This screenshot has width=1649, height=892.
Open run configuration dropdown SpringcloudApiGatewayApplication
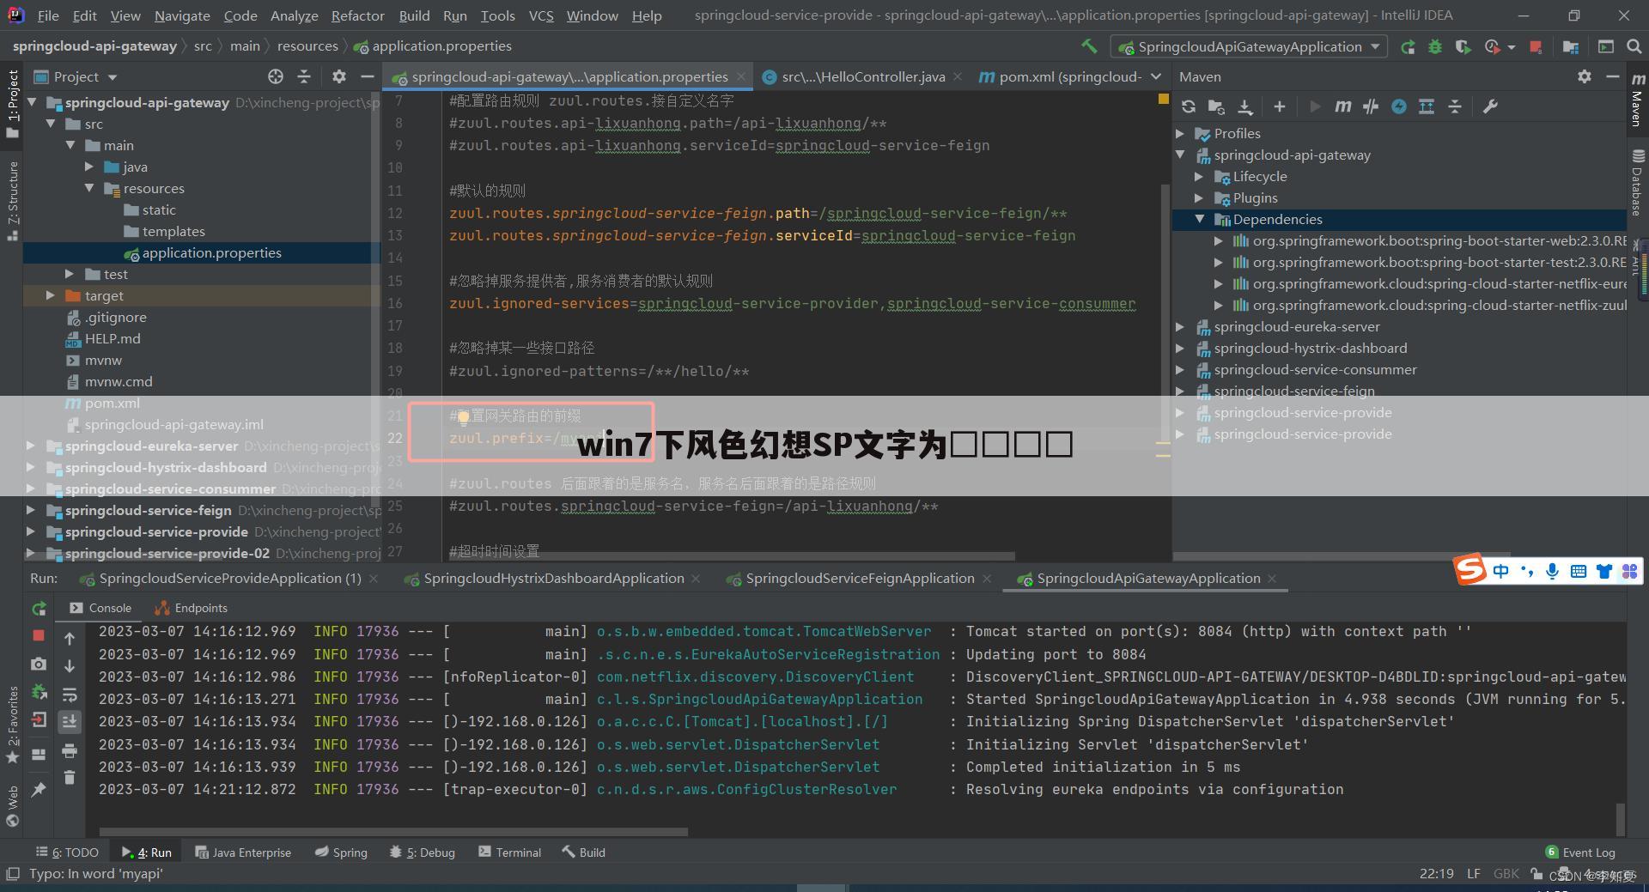(1249, 47)
